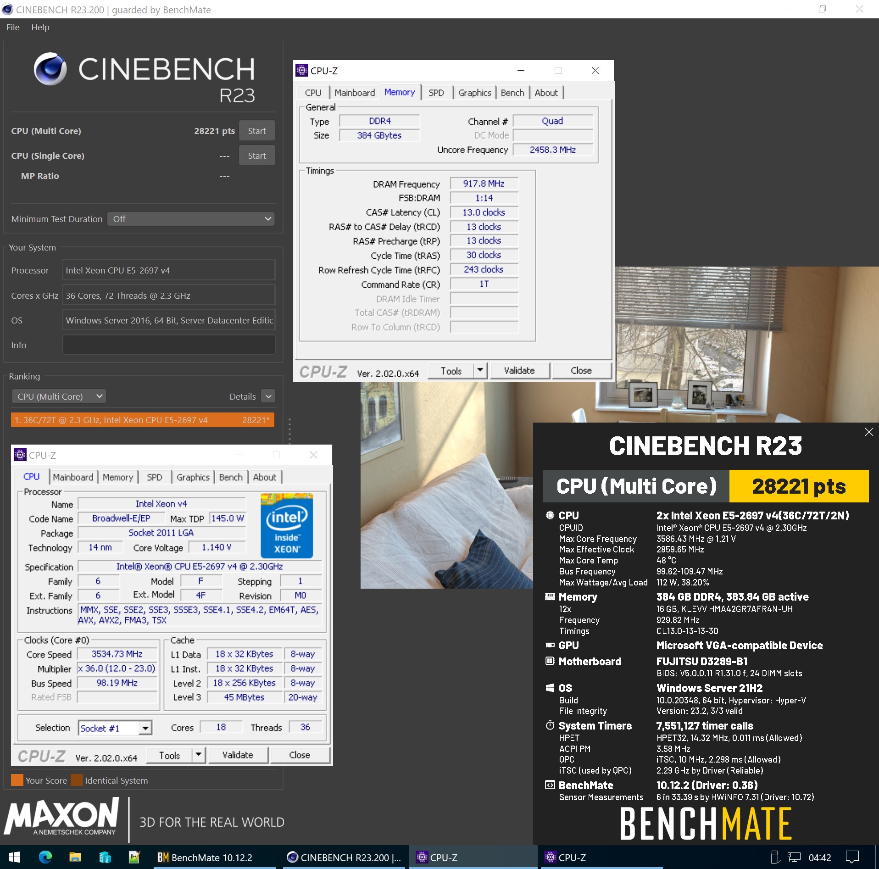Viewport: 879px width, 869px height.
Task: Click Tools button in the Memory CPU-Z window
Action: (451, 370)
